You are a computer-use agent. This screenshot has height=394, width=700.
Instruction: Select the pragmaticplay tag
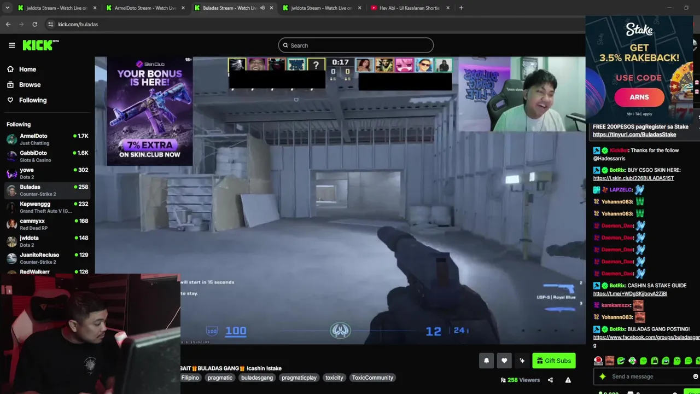point(299,378)
